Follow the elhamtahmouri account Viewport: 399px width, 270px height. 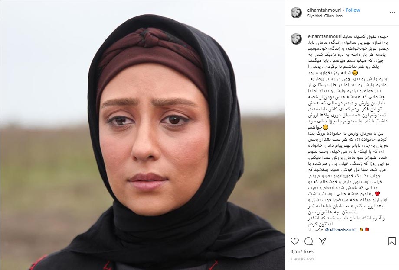(353, 10)
